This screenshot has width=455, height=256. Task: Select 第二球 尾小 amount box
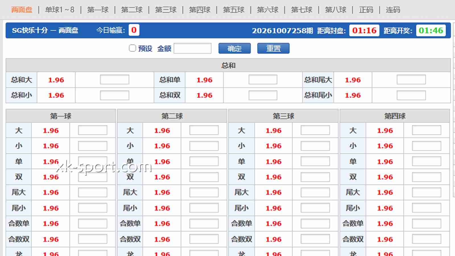pyautogui.click(x=204, y=208)
